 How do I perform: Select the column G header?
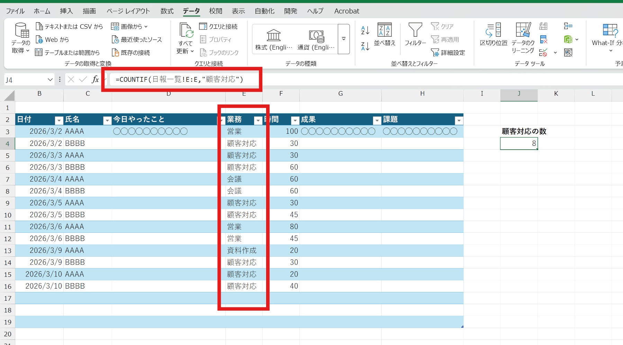click(340, 94)
